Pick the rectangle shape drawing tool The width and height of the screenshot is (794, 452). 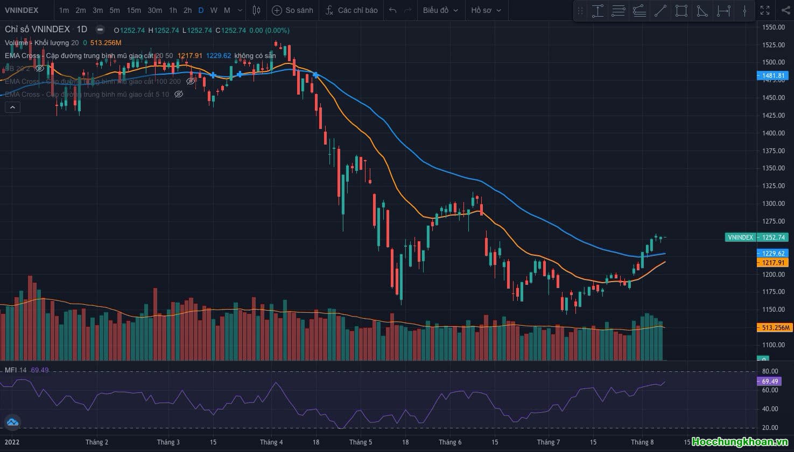coord(681,10)
